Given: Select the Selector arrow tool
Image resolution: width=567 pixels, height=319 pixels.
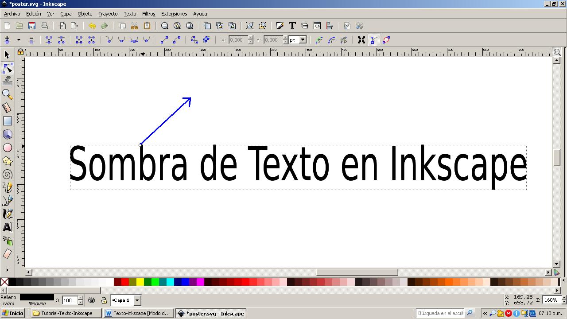Looking at the screenshot, I should 7,54.
